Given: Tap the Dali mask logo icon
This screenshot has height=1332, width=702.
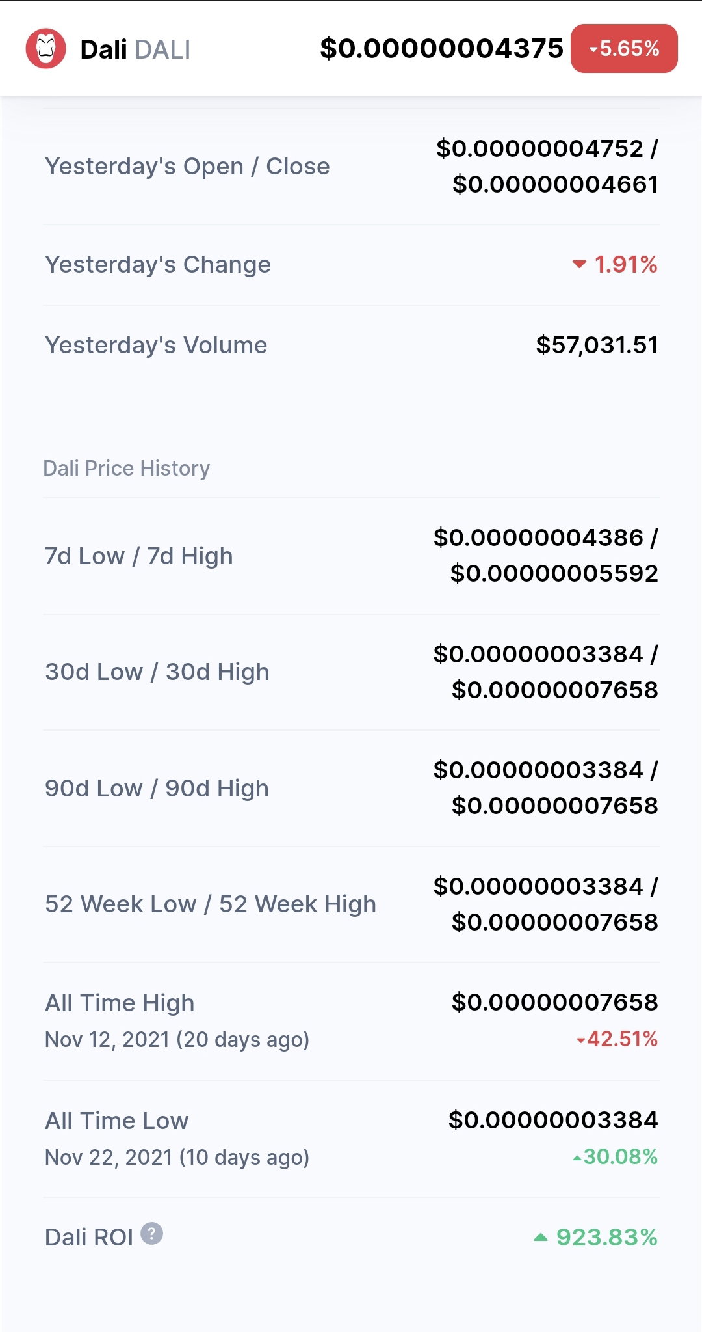Looking at the screenshot, I should point(45,49).
